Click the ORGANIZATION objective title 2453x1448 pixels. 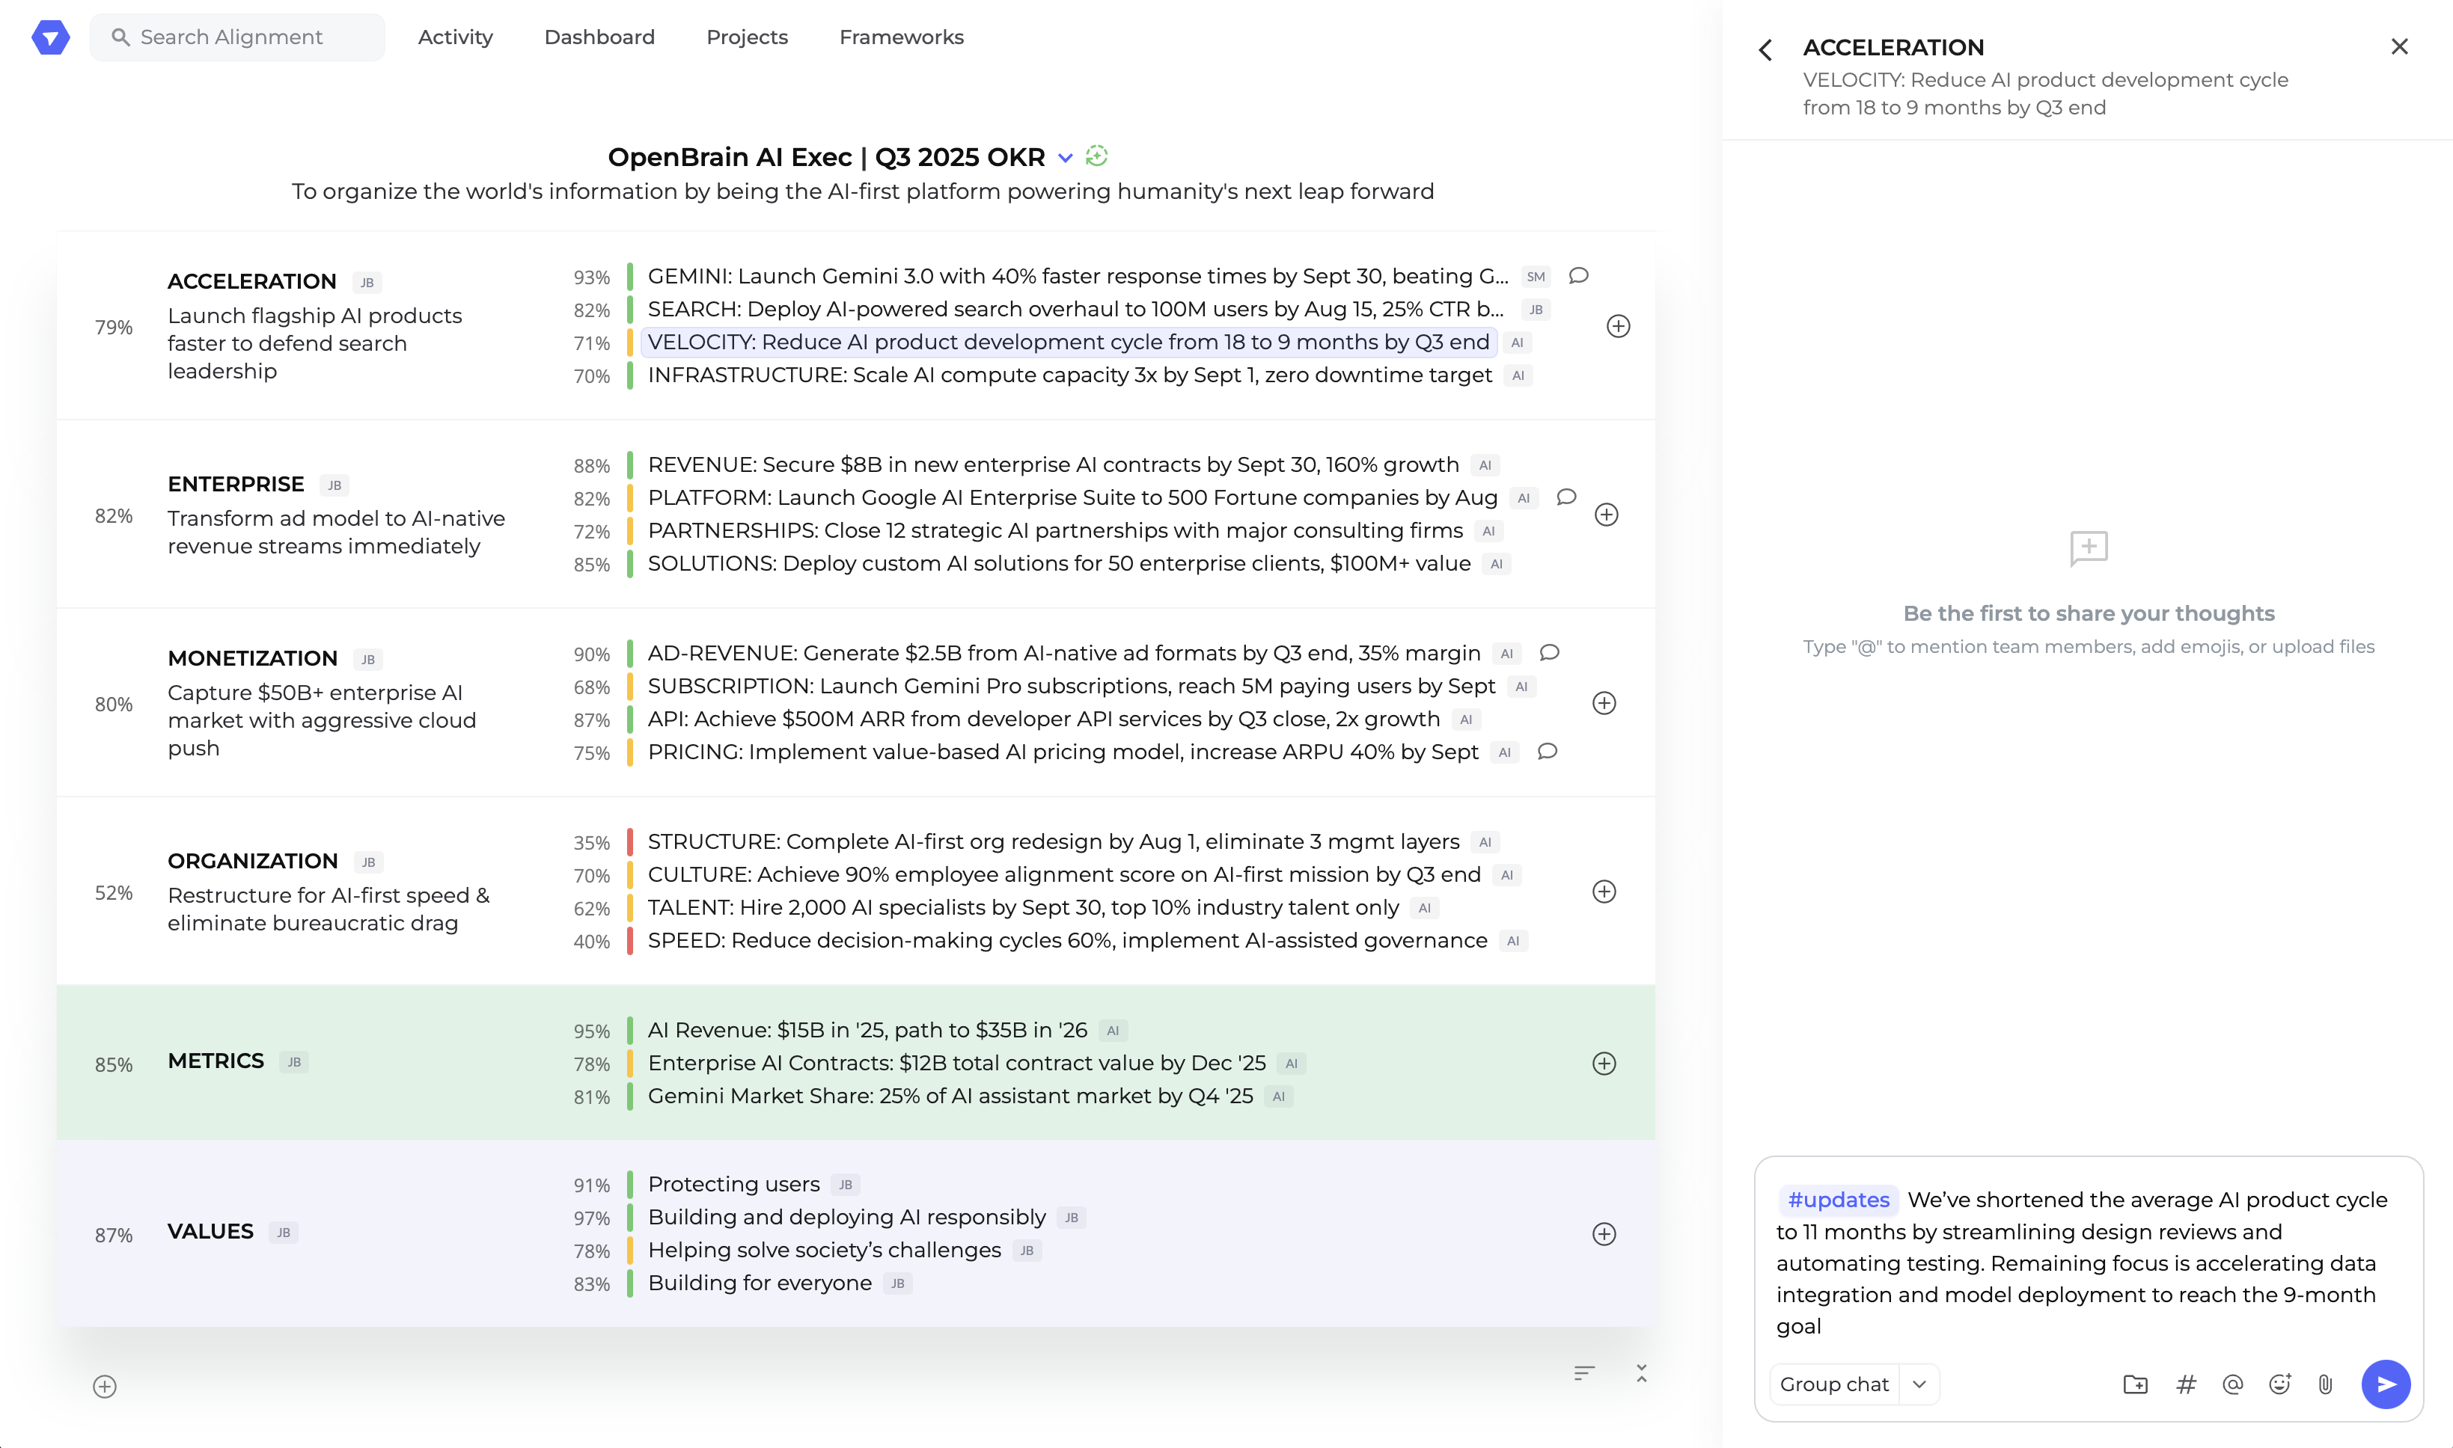click(x=253, y=861)
